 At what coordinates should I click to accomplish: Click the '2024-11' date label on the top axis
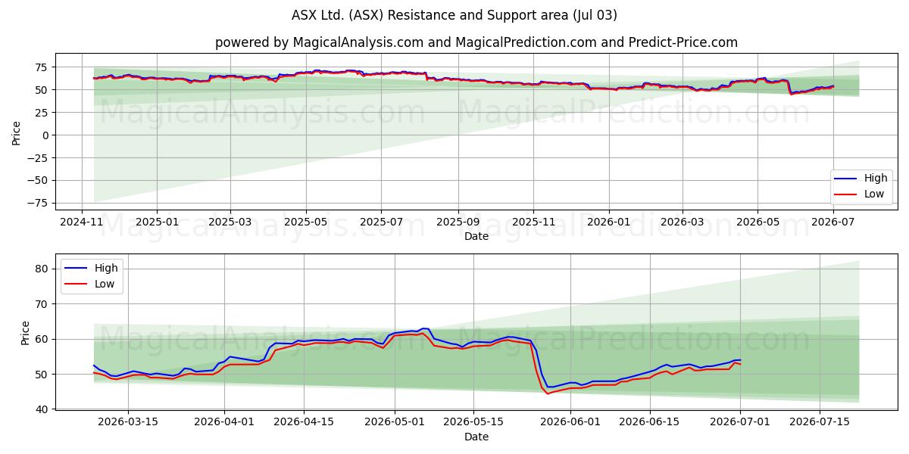tap(82, 222)
